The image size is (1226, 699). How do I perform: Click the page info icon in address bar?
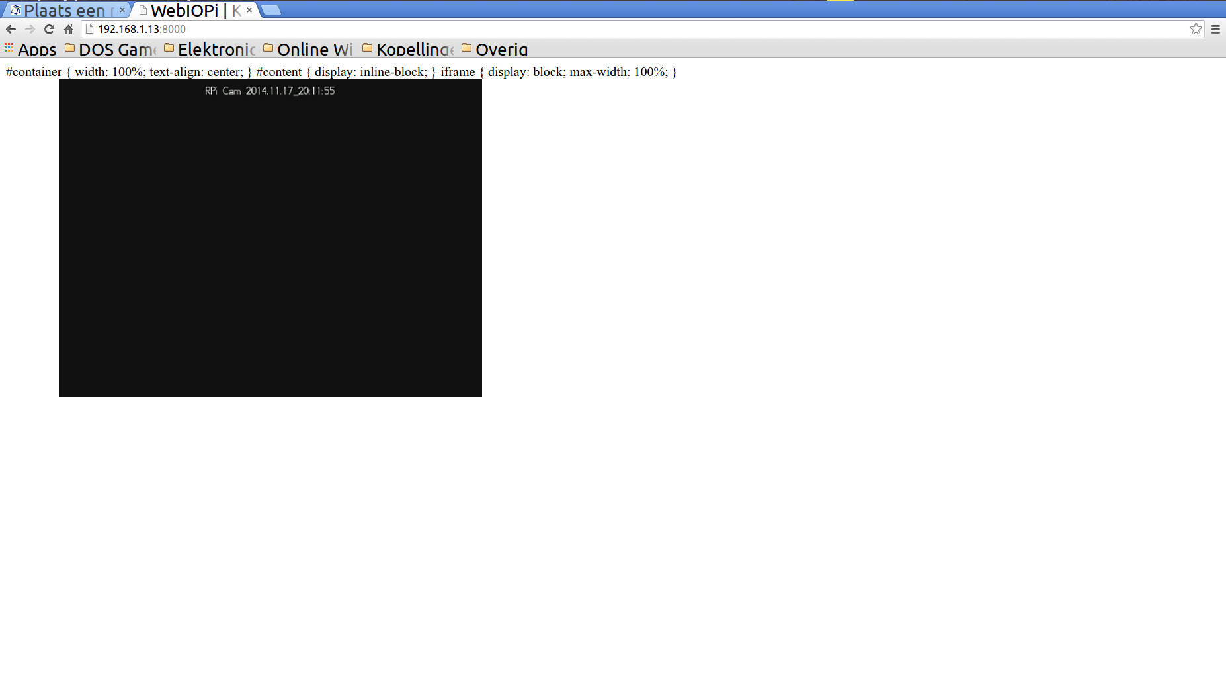pos(90,29)
